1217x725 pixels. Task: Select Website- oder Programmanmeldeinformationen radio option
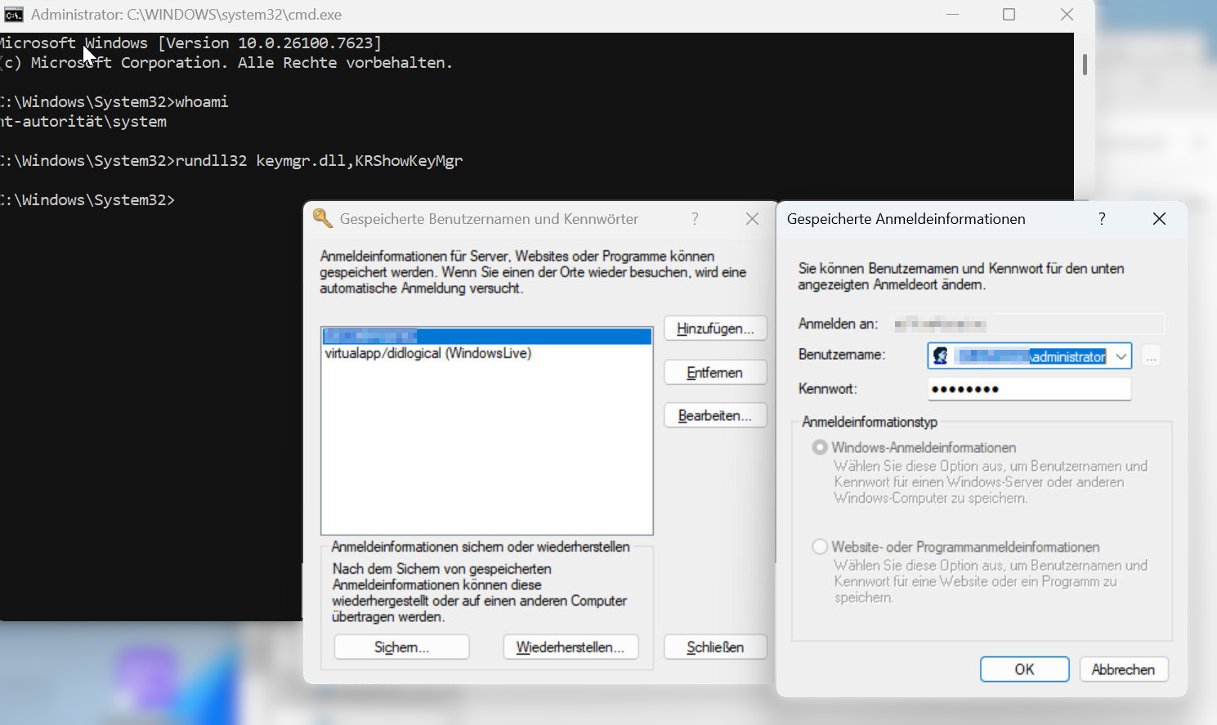[x=820, y=547]
